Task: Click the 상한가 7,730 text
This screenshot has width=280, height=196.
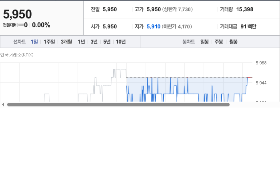Action: pyautogui.click(x=177, y=9)
